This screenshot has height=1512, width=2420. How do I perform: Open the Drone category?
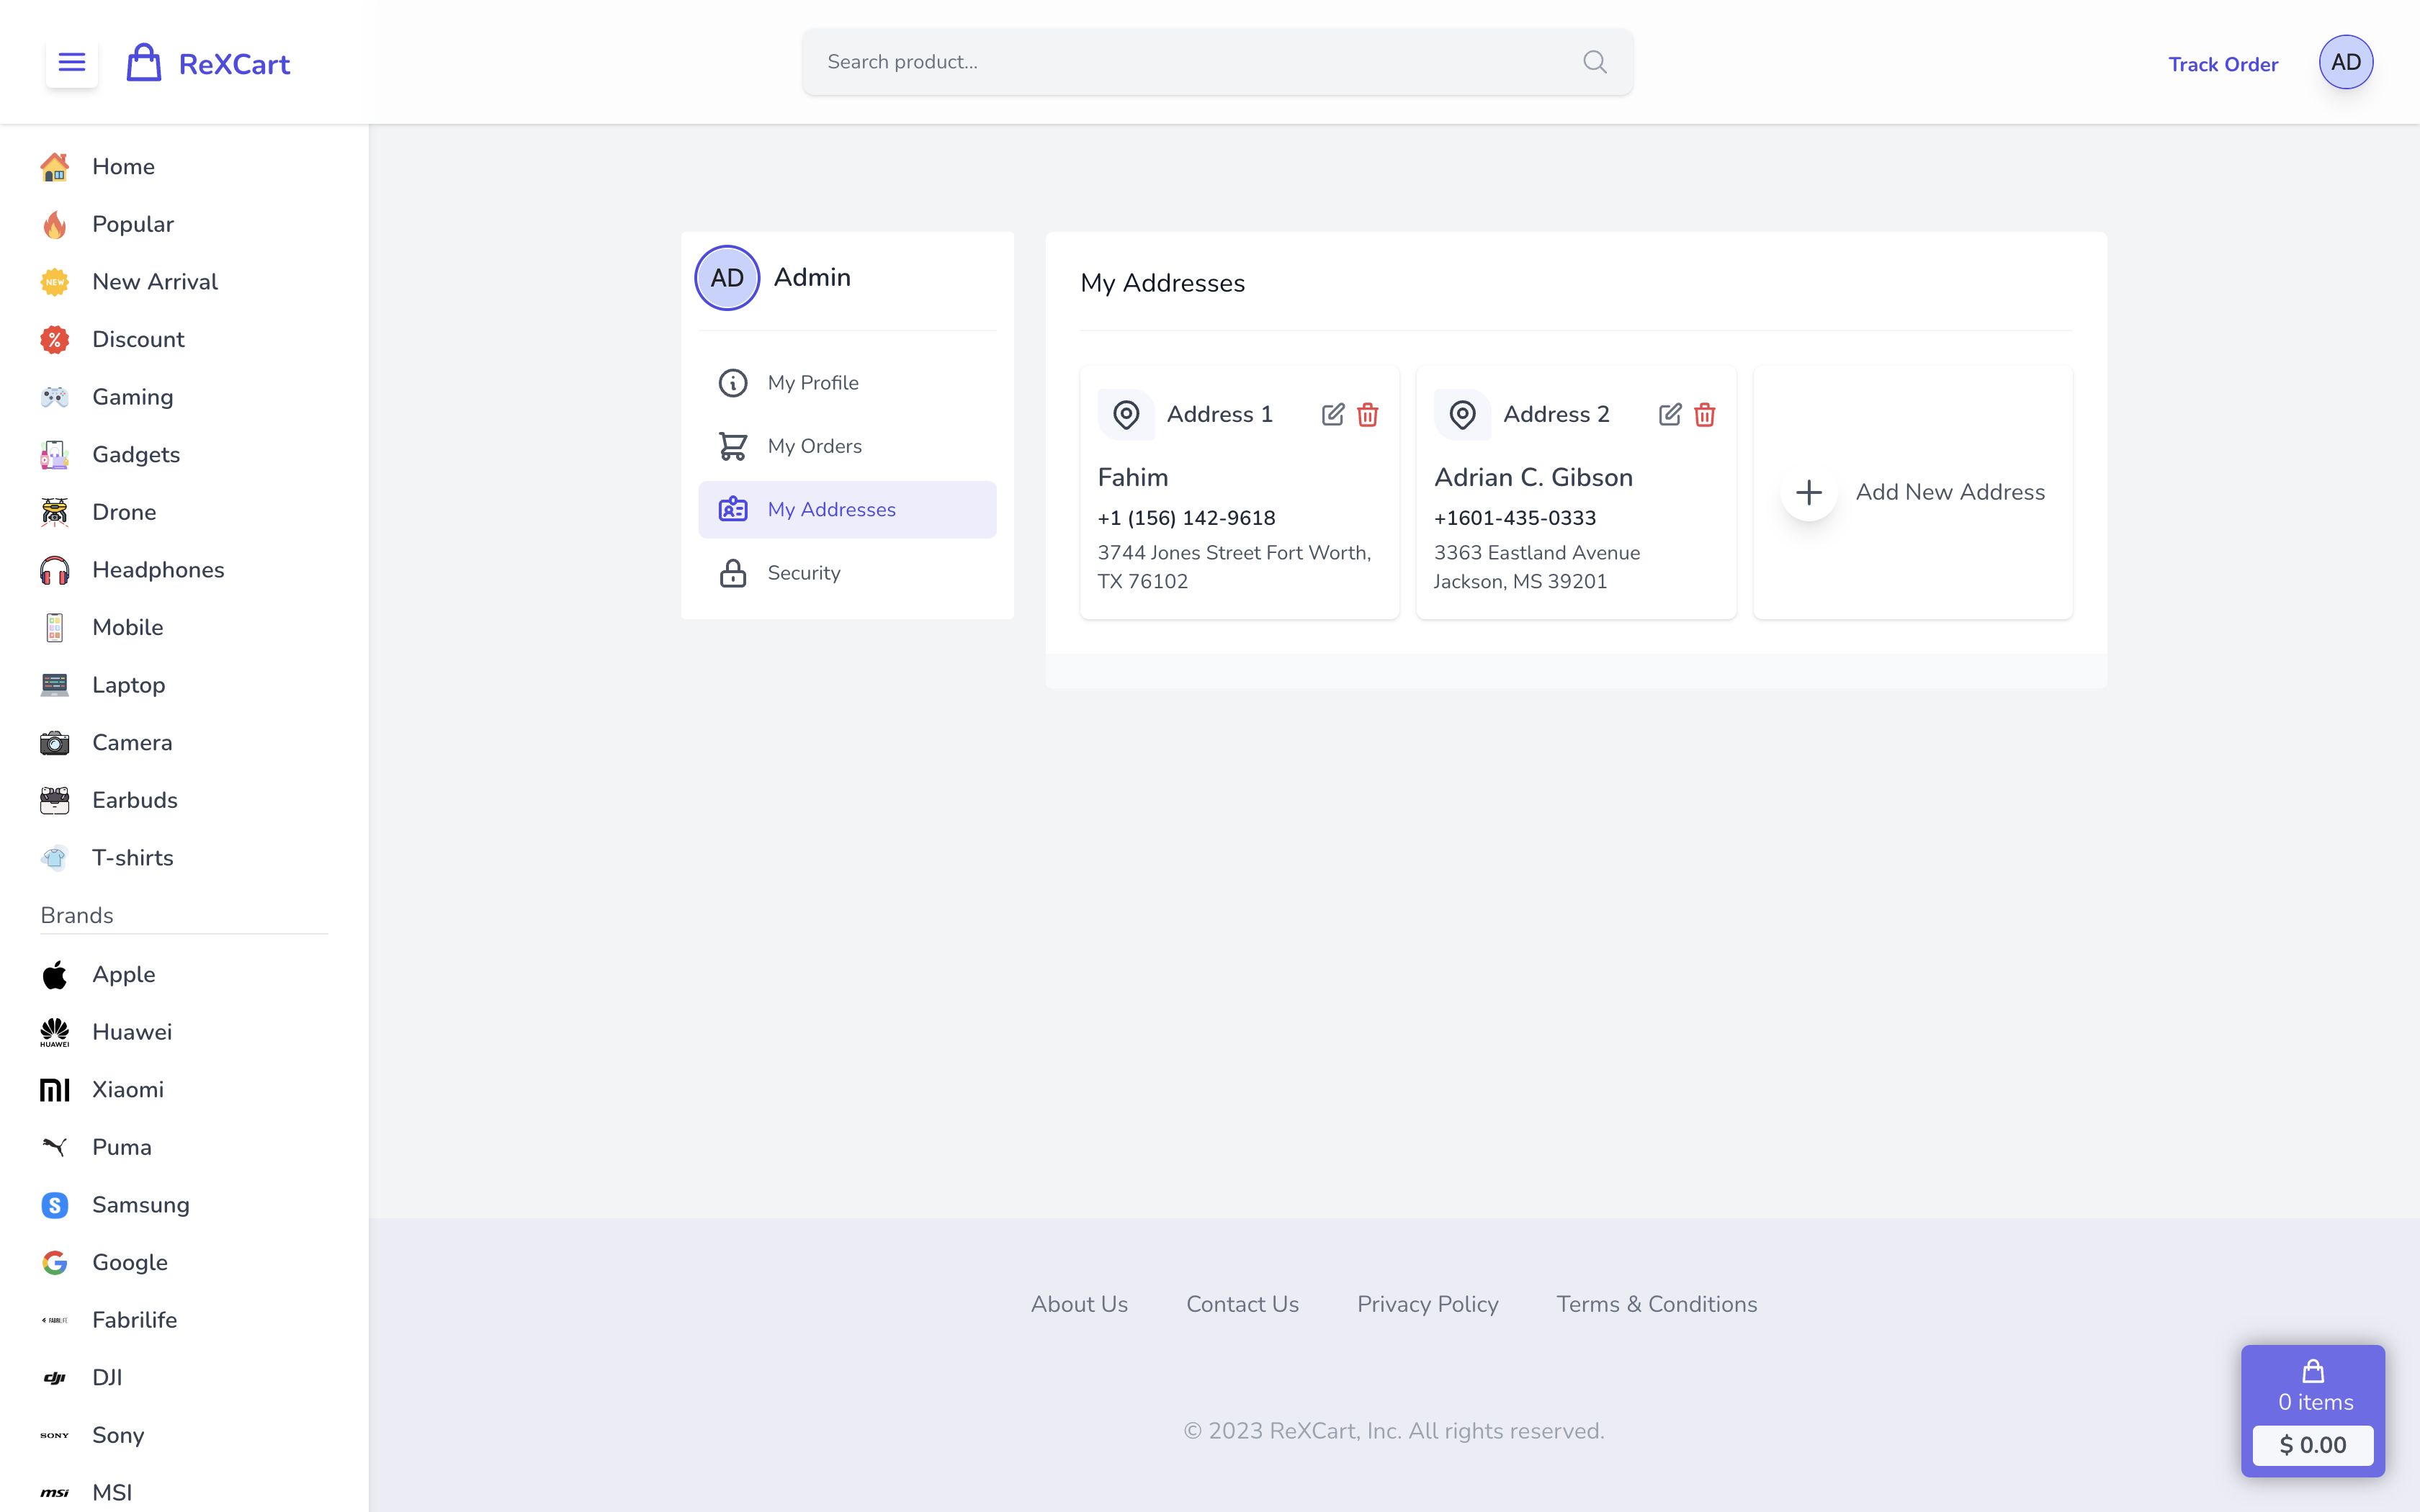[x=124, y=512]
